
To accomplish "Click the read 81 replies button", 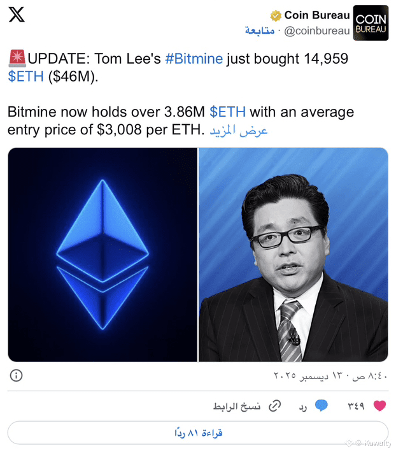I will pyautogui.click(x=198, y=433).
